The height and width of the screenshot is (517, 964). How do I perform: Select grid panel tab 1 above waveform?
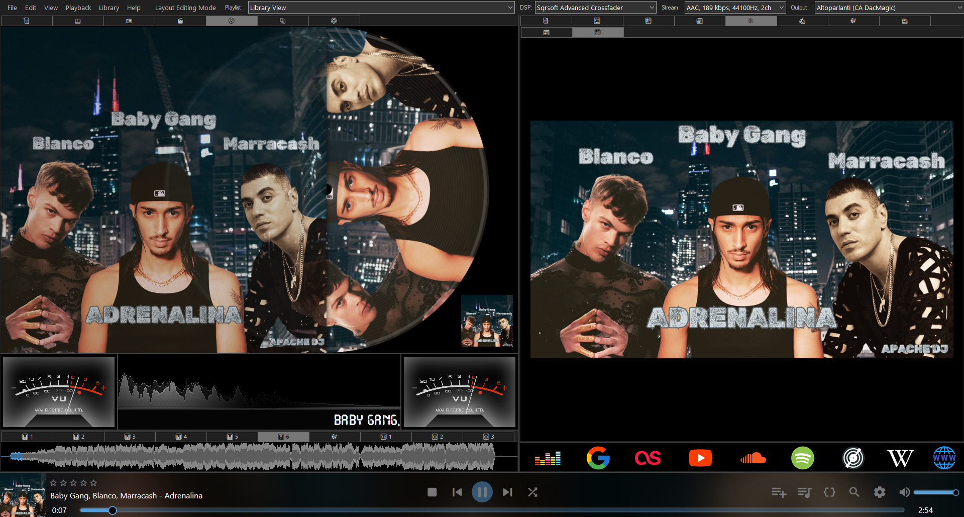pos(386,437)
